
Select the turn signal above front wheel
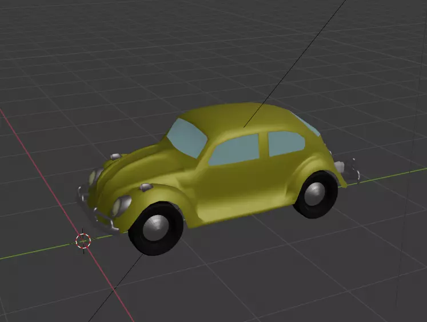pos(146,187)
